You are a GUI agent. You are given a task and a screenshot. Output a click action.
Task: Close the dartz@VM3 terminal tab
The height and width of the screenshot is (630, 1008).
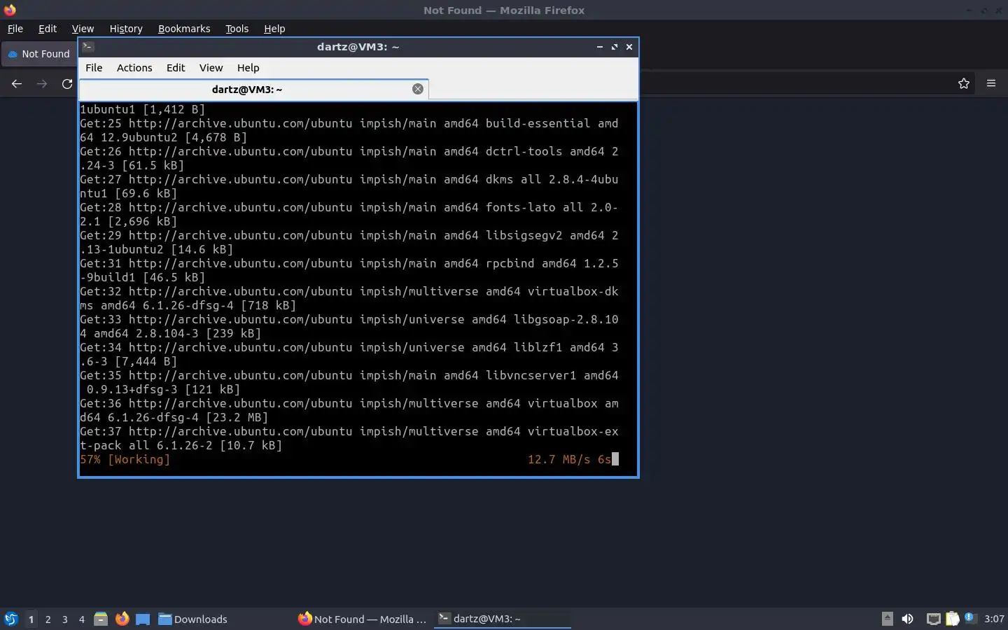pos(418,89)
